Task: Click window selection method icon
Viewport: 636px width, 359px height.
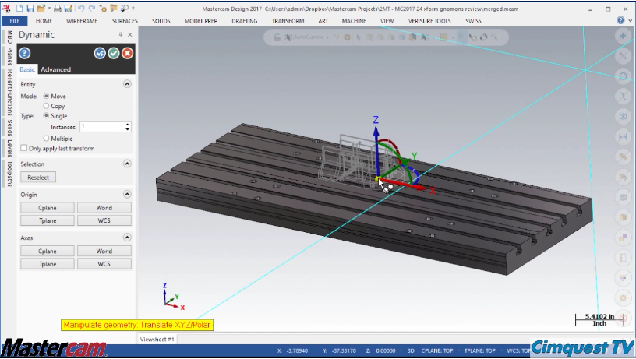Action: point(443,37)
